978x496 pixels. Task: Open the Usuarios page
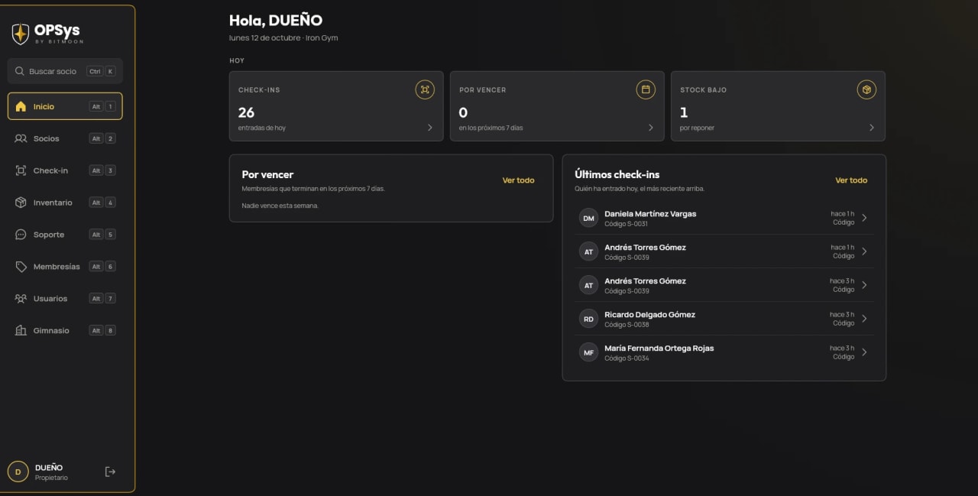65,299
